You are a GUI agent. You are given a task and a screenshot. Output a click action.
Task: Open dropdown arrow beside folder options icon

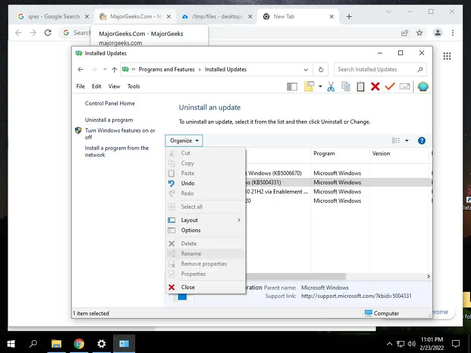click(320, 87)
